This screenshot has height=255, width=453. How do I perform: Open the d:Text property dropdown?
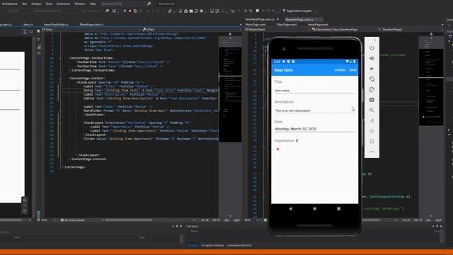click(191, 30)
